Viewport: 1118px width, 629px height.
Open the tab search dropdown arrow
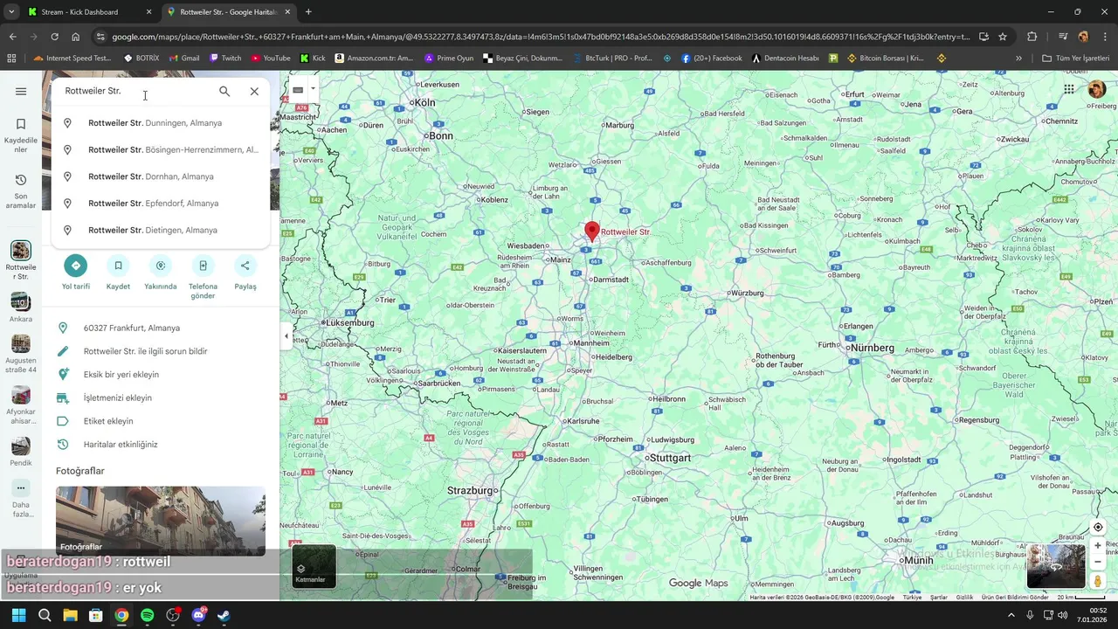[11, 12]
